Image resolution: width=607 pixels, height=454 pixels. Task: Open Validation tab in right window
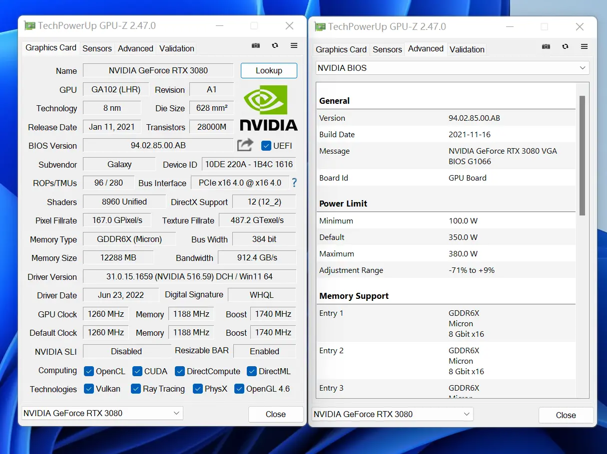click(x=467, y=49)
